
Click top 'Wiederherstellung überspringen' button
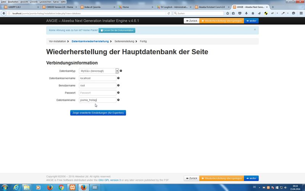[222, 21]
